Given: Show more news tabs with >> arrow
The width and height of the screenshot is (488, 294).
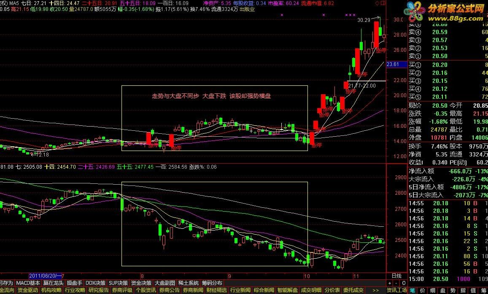Looking at the screenshot, I should click(x=375, y=290).
